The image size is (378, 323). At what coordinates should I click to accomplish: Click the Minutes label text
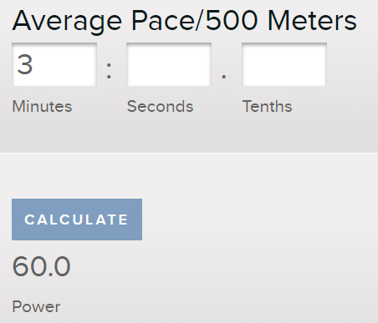(42, 106)
